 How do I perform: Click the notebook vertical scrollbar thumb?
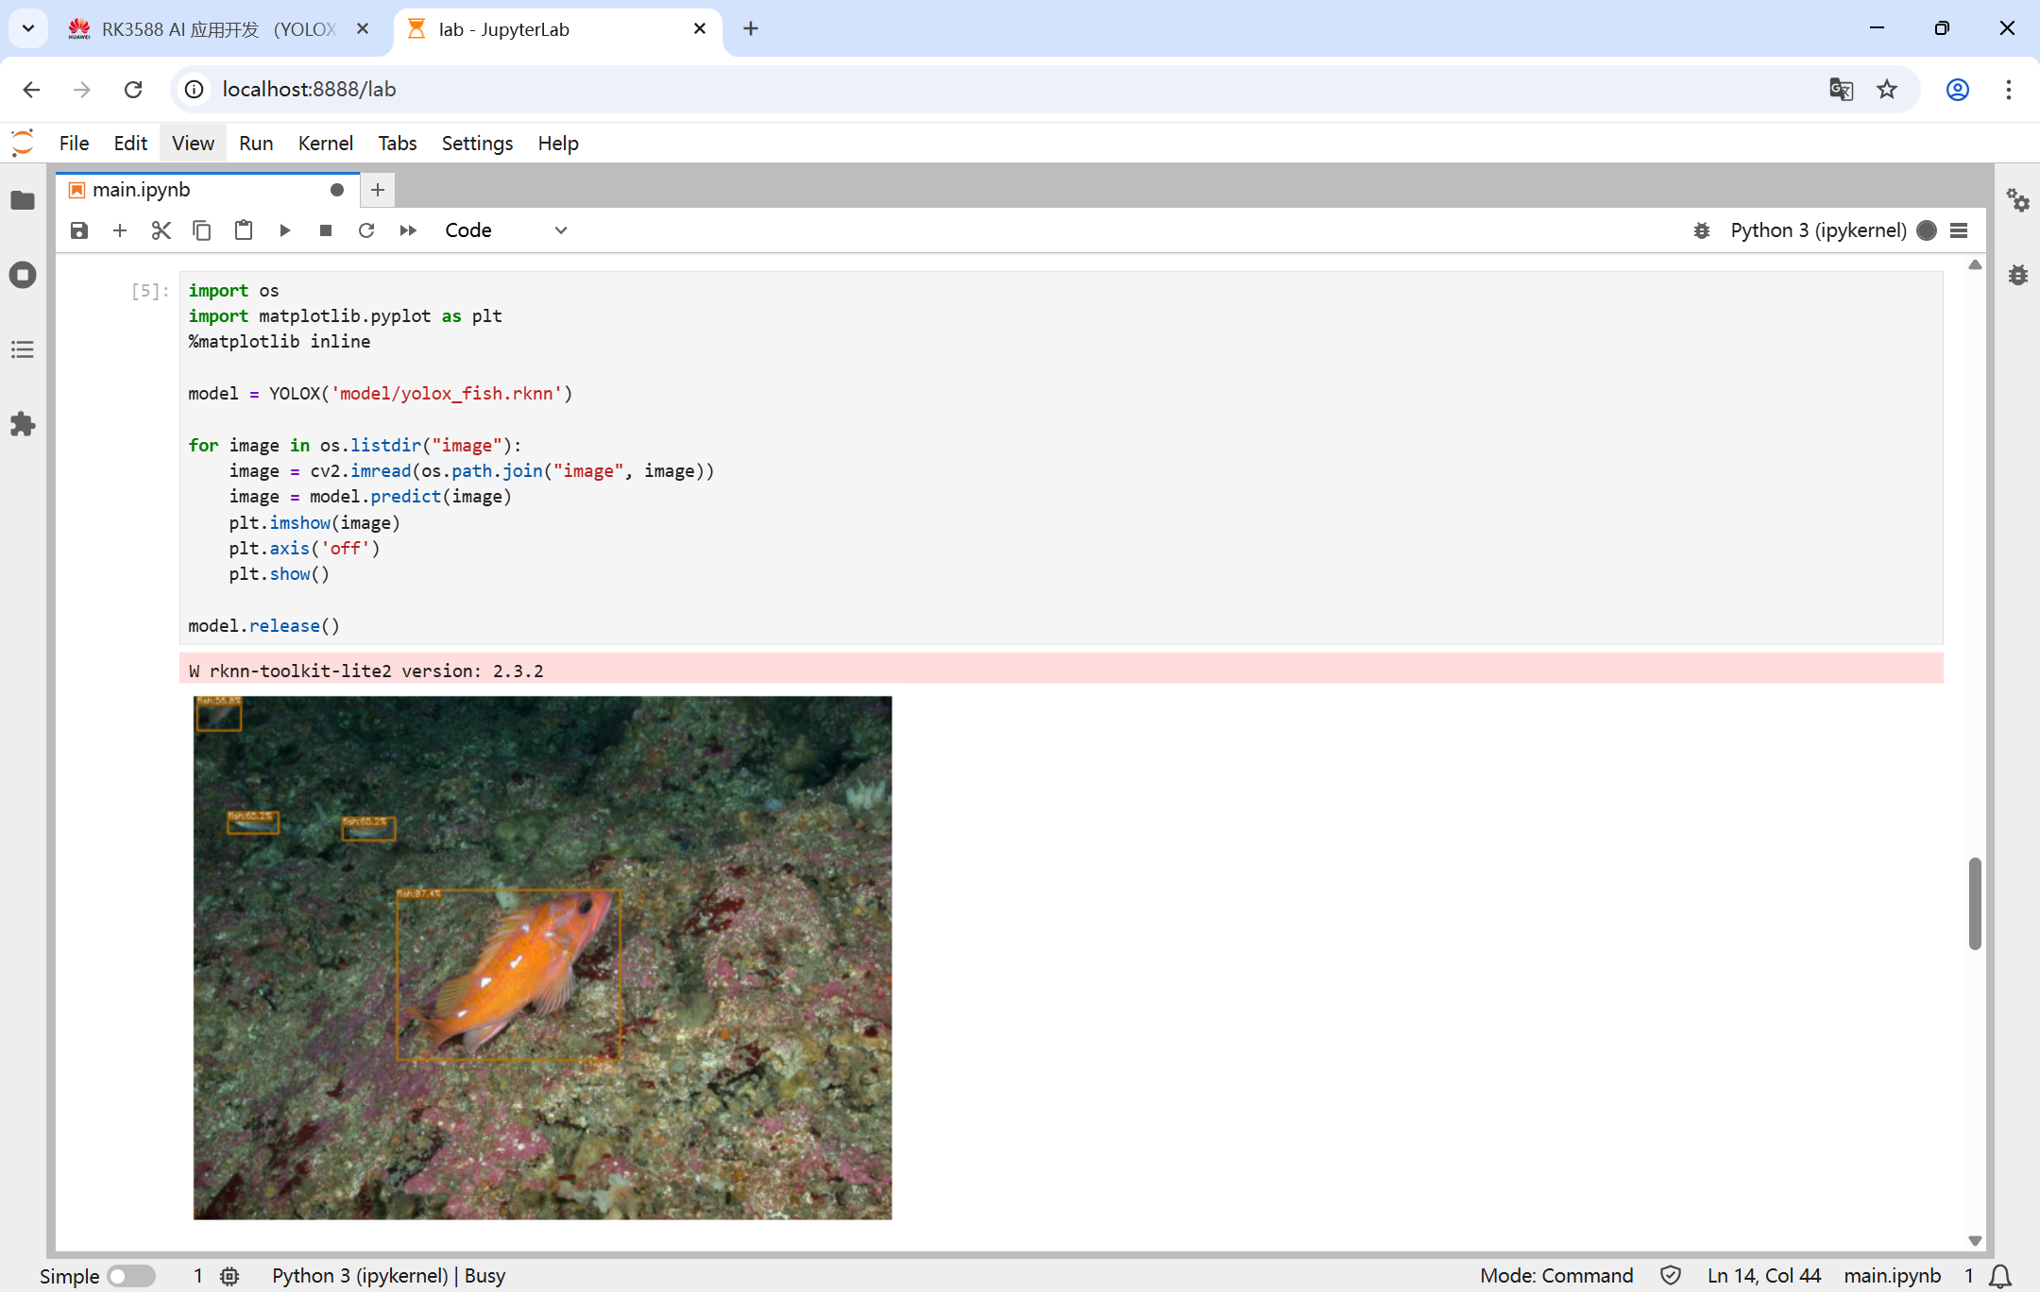pos(1974,903)
